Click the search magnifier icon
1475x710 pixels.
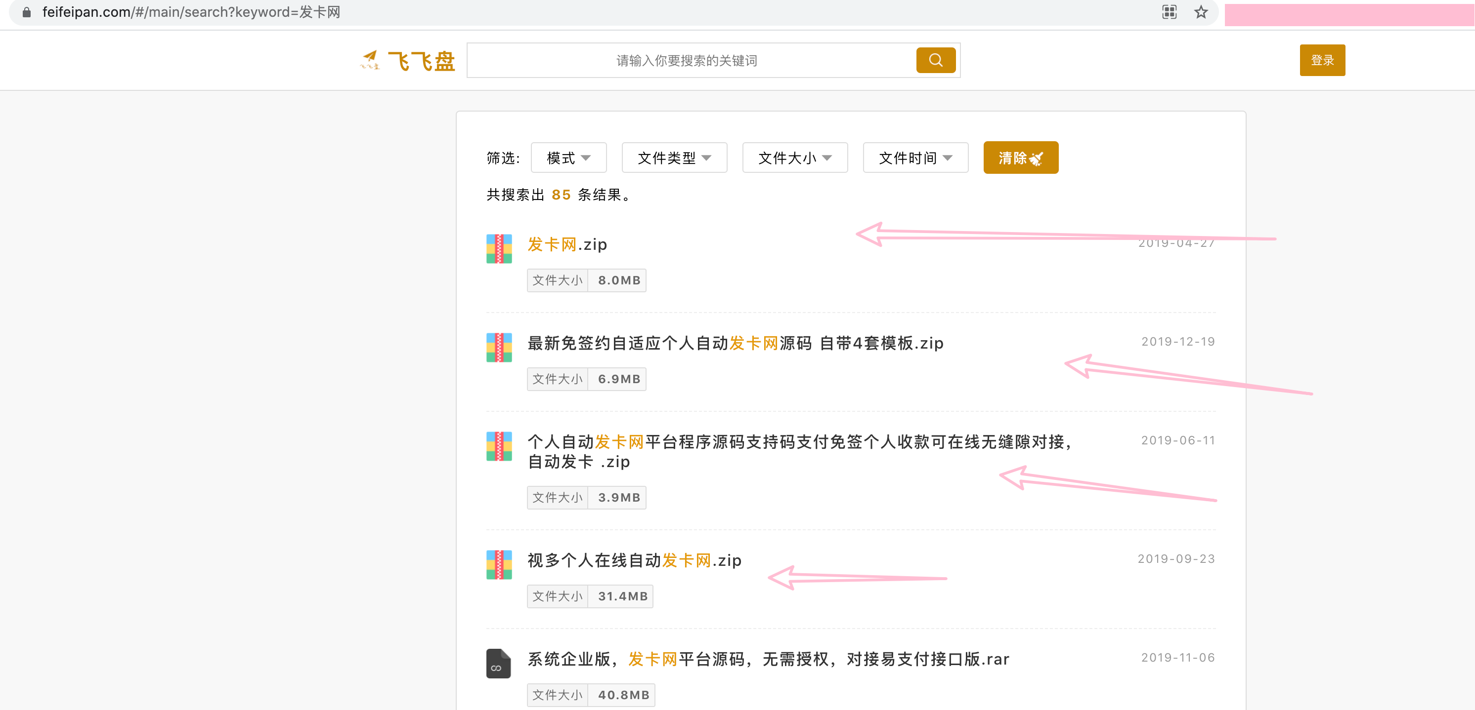(x=936, y=60)
